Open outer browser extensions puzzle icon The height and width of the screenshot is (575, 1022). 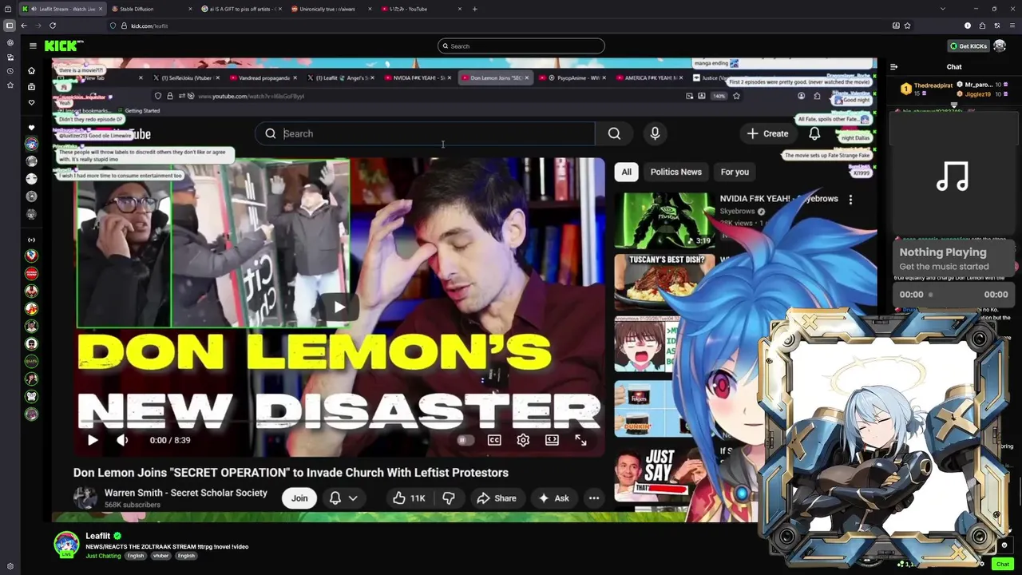pos(982,26)
